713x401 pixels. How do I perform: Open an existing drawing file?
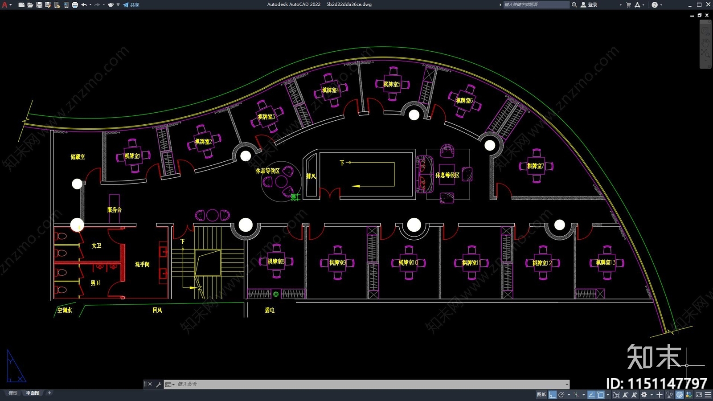pyautogui.click(x=30, y=4)
